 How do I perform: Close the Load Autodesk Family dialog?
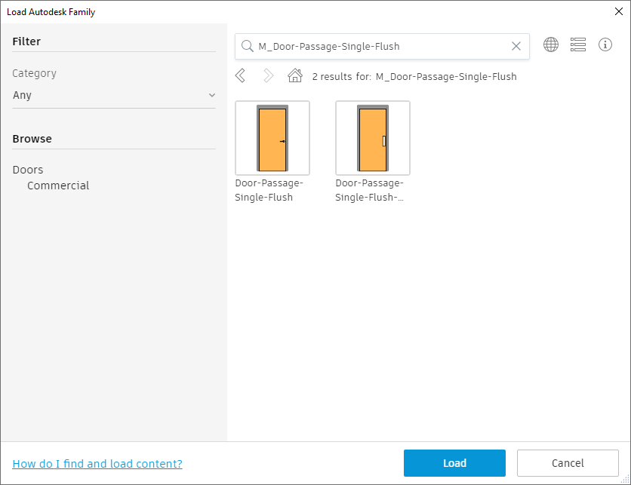click(619, 11)
